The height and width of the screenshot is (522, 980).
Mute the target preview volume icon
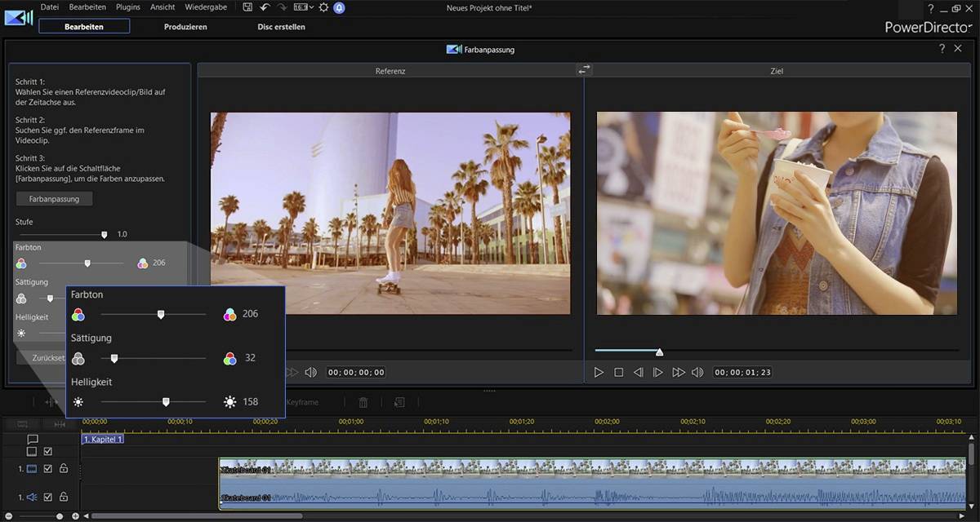pyautogui.click(x=697, y=372)
